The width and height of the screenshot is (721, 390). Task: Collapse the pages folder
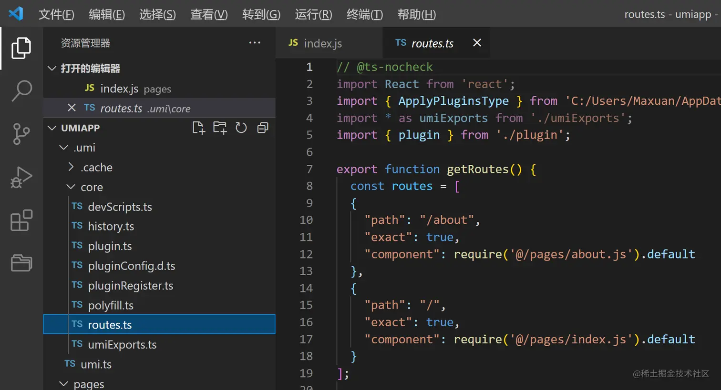(x=63, y=383)
